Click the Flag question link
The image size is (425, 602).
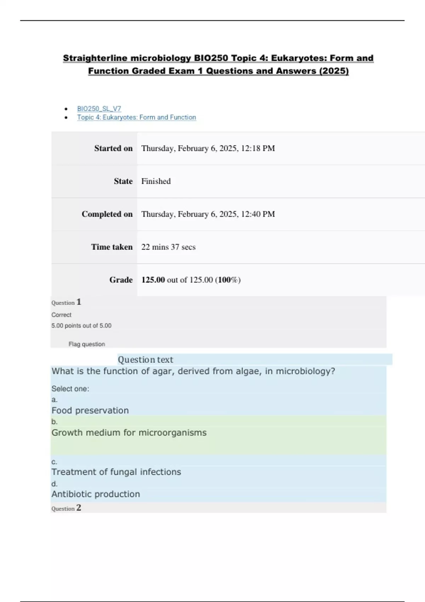(x=87, y=344)
